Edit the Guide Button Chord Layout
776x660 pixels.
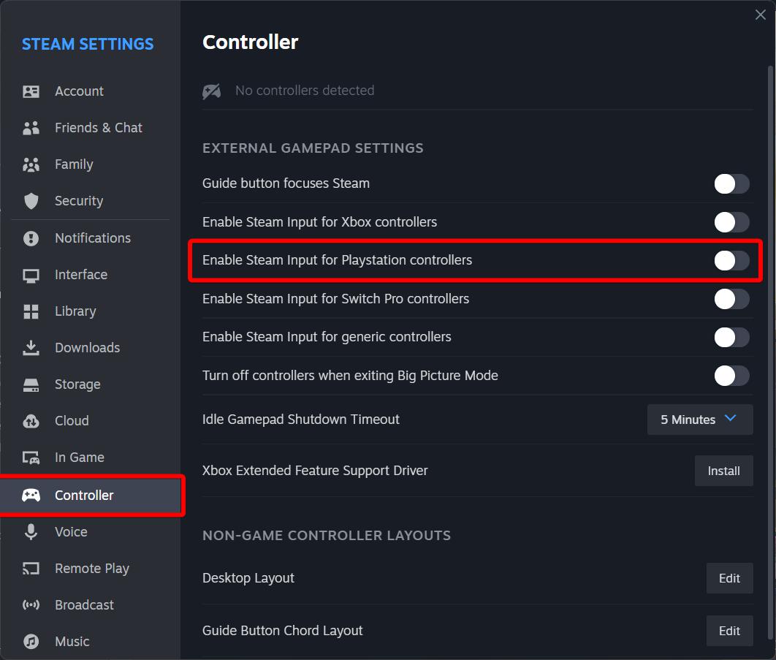point(729,631)
